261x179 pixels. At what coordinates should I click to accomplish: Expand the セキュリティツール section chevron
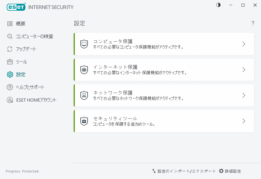[244, 121]
